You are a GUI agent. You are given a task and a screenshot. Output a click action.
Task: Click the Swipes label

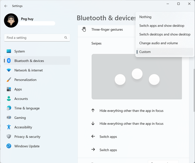coord(96,43)
